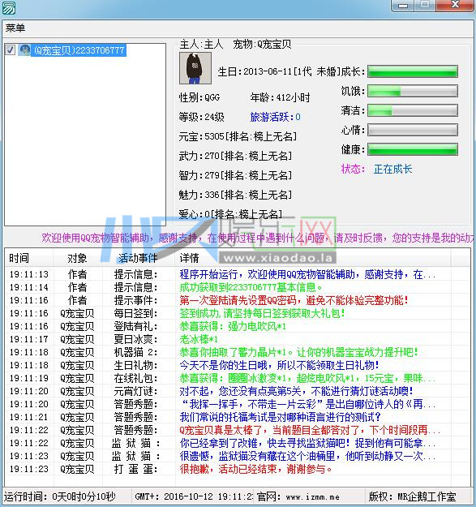
Task: Click the 心情 mood progress bar
Action: [413, 130]
